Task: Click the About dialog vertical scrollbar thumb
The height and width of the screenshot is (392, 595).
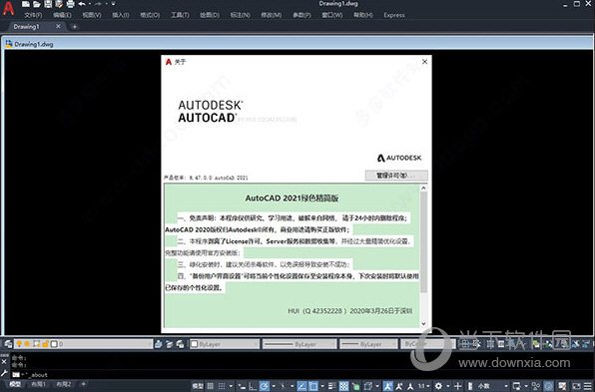Action: click(423, 241)
